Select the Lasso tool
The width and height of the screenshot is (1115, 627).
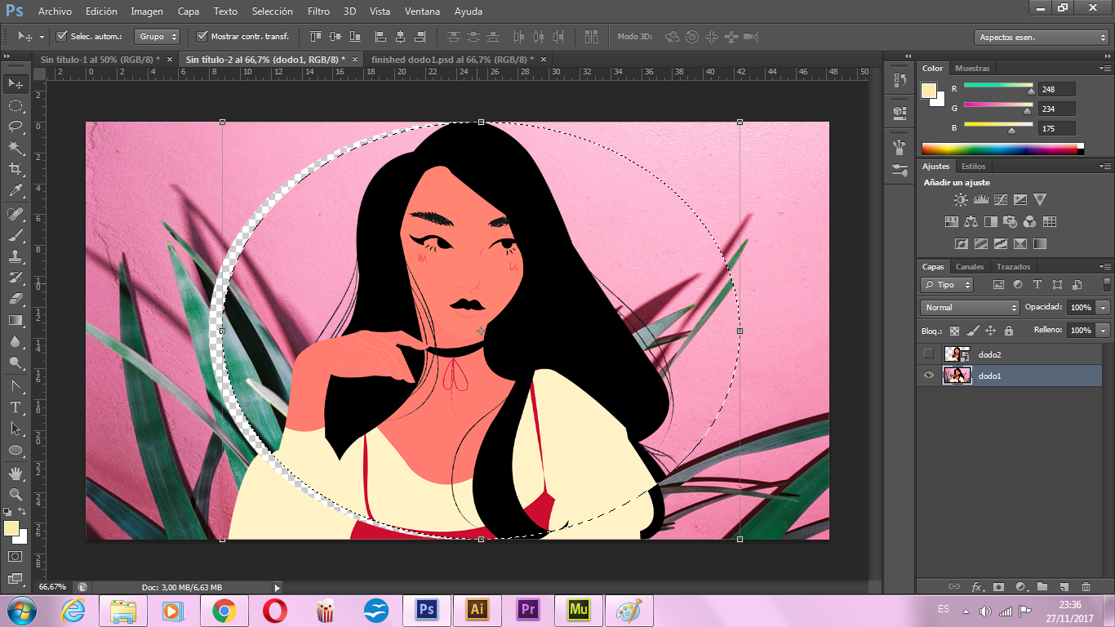tap(15, 127)
